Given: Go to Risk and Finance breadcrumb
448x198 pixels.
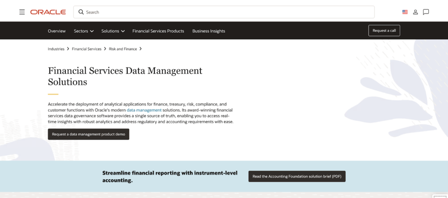Looking at the screenshot, I should pyautogui.click(x=123, y=49).
